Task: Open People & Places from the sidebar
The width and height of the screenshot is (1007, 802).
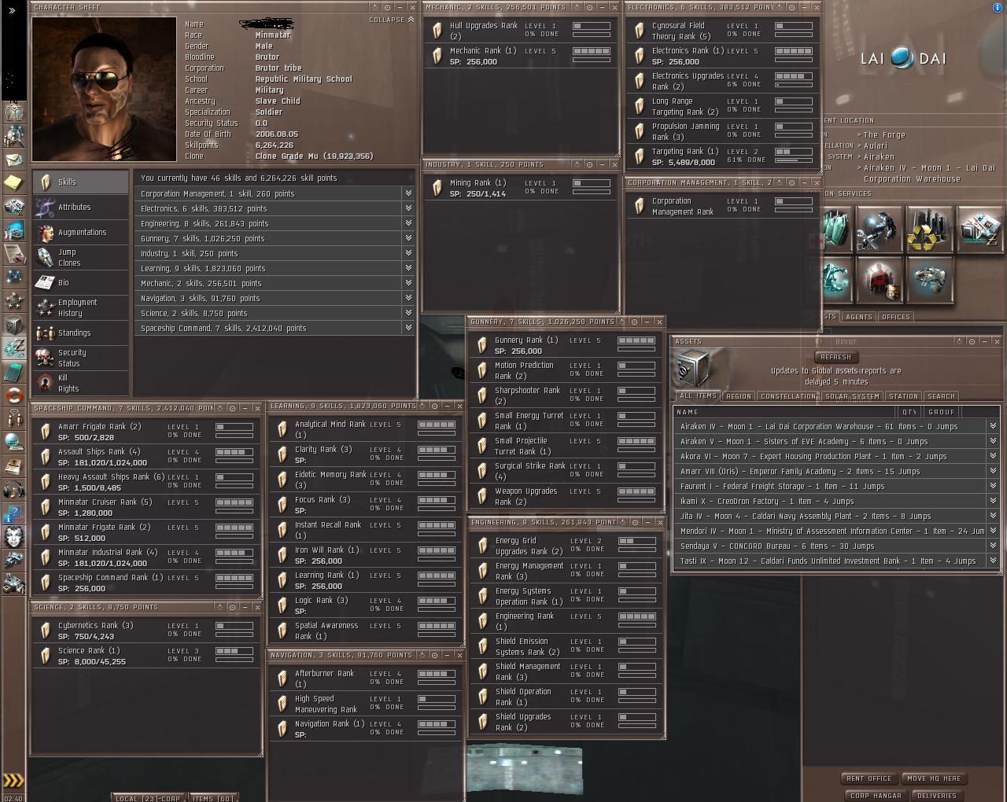Action: pos(13,136)
